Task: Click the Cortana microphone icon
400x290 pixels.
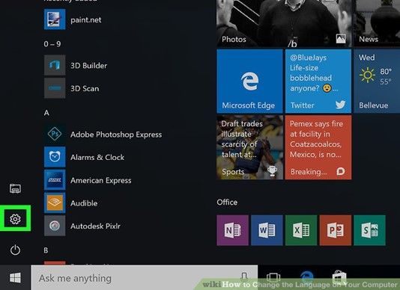Action: point(244,277)
